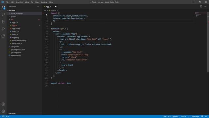Open App.css in explorer
This screenshot has width=209, height=118.
tap(15, 23)
